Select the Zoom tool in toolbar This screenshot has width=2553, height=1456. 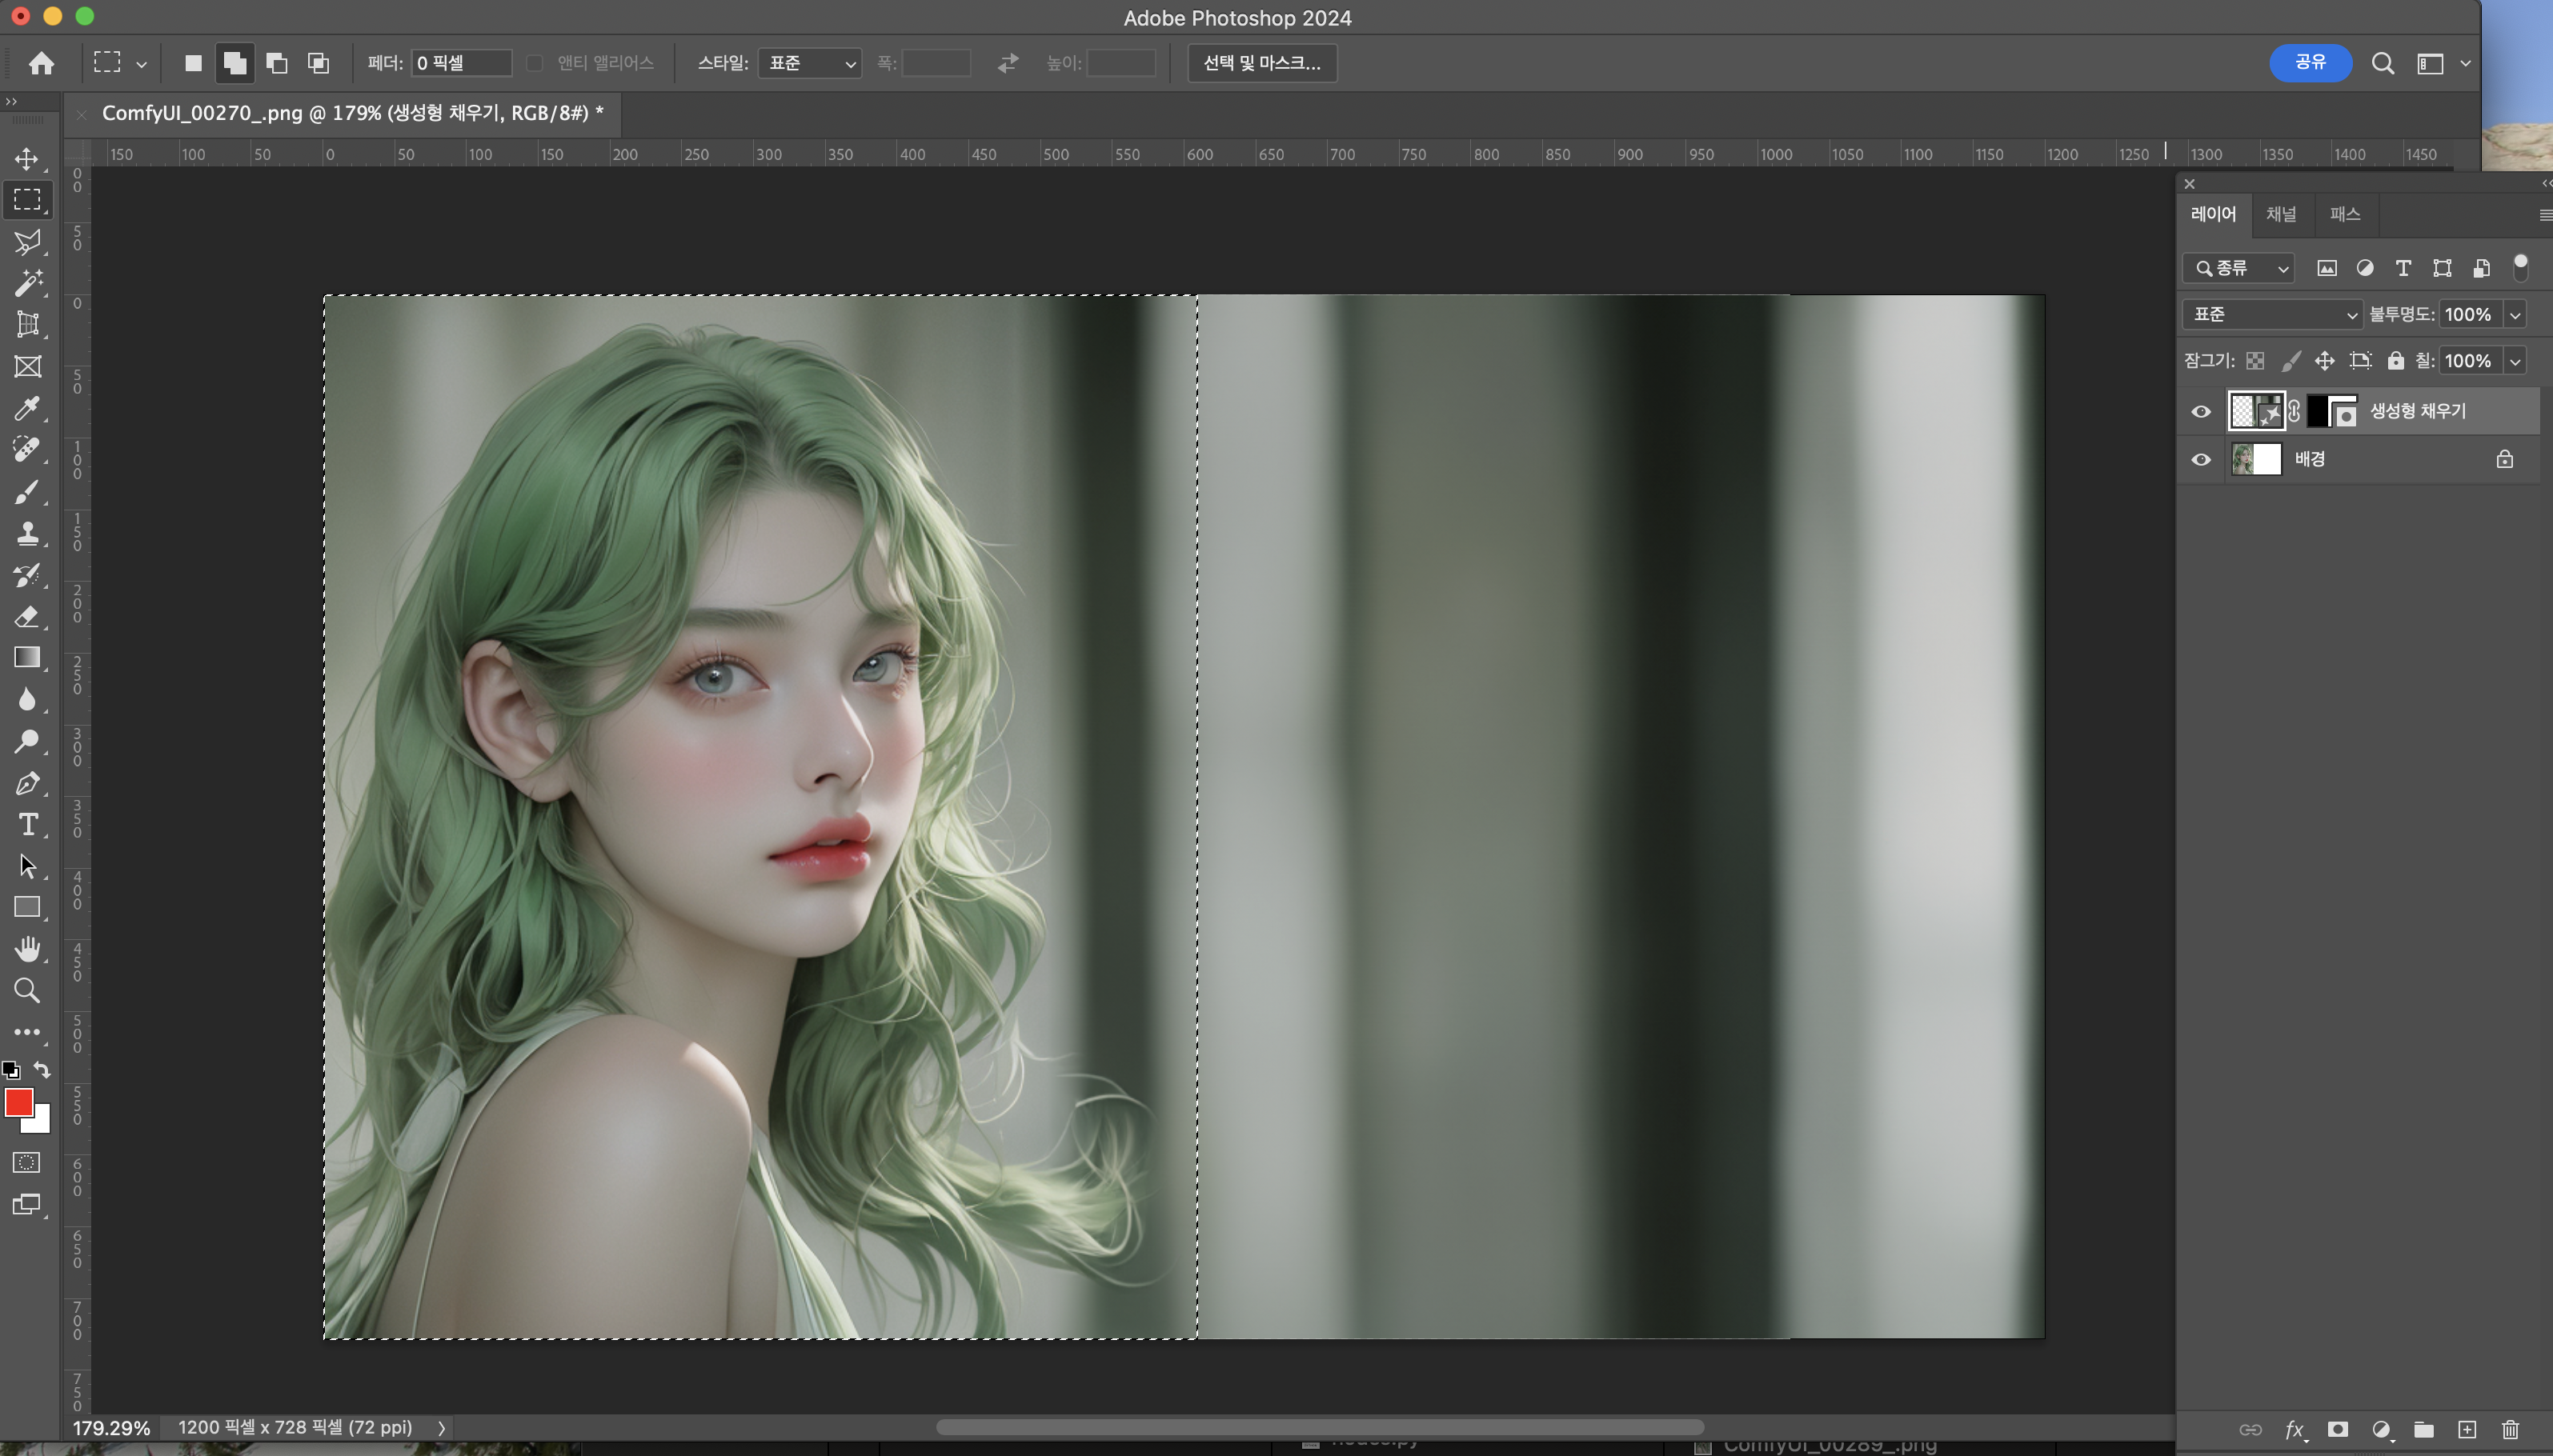click(27, 990)
